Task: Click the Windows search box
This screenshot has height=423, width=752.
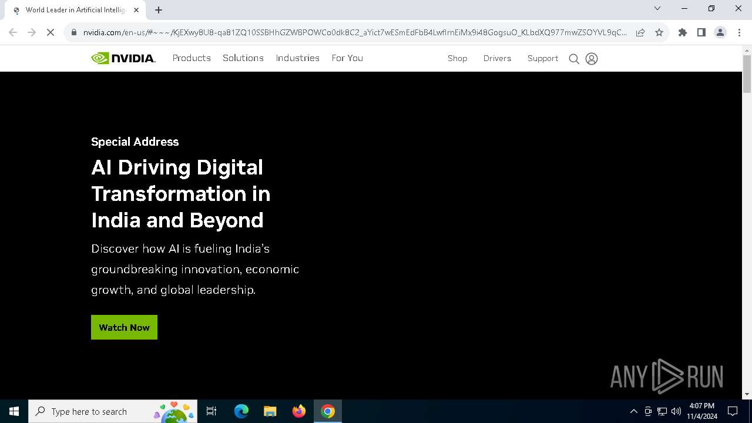Action: point(112,411)
